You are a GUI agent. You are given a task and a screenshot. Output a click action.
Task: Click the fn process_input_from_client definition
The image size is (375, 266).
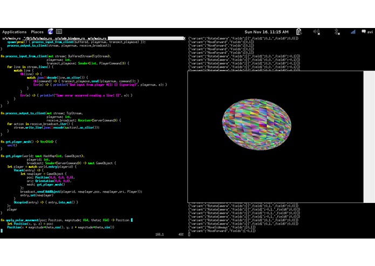56,57
